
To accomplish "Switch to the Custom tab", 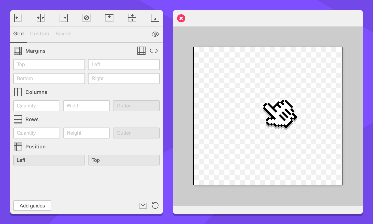I will point(40,34).
